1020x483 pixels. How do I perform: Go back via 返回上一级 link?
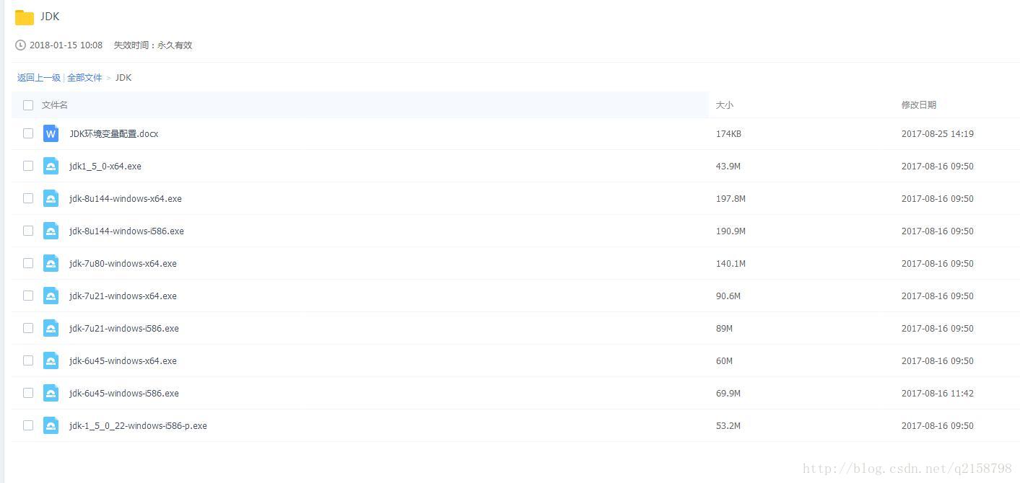click(39, 78)
